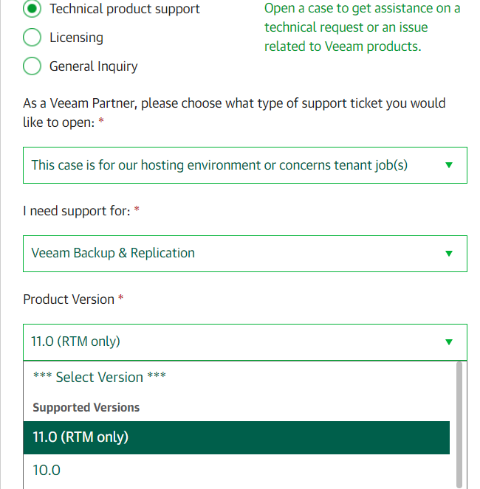Image resolution: width=480 pixels, height=489 pixels.
Task: Collapse the Product Version combo box
Action: [x=245, y=342]
